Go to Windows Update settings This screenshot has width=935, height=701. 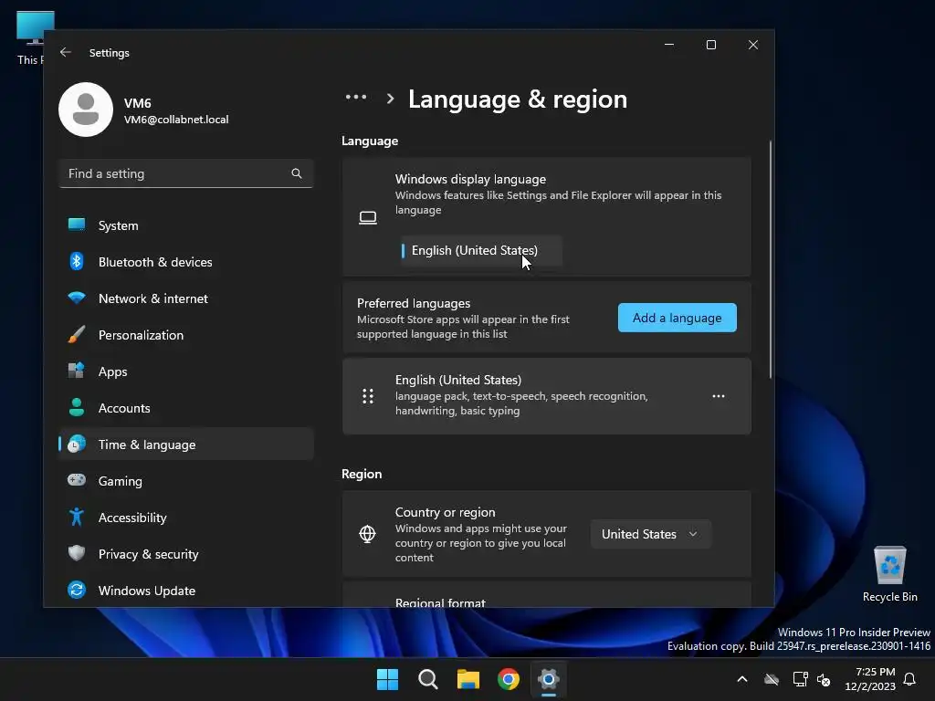coord(186,591)
